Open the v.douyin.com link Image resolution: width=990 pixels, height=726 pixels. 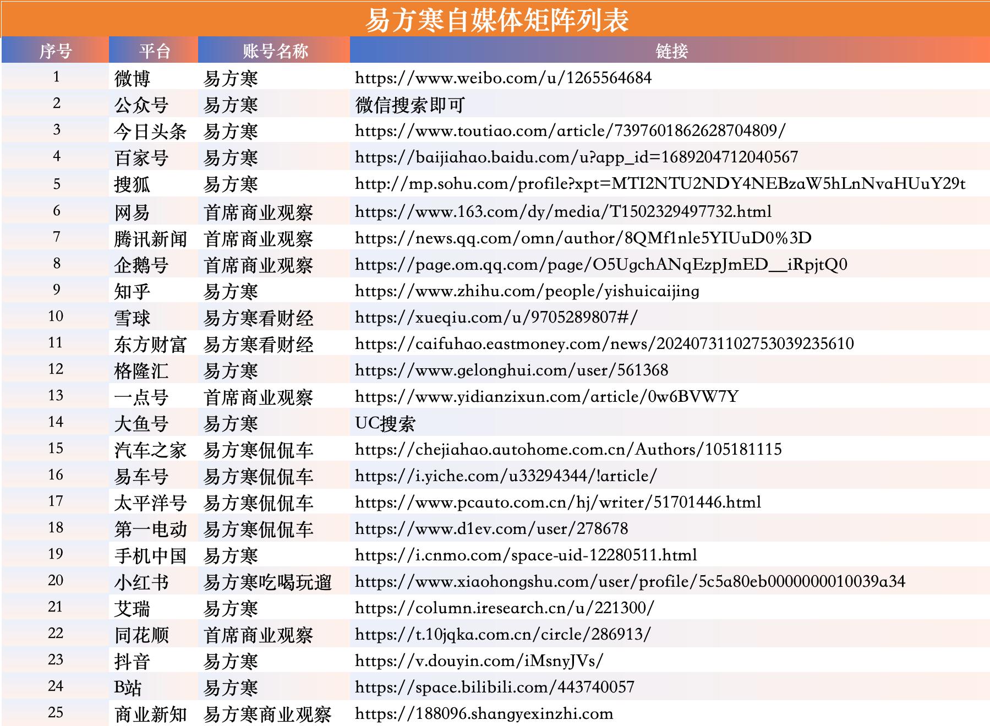tap(479, 661)
